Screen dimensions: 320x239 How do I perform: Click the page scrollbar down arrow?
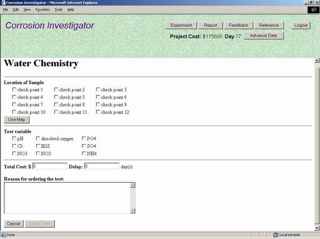click(x=317, y=228)
